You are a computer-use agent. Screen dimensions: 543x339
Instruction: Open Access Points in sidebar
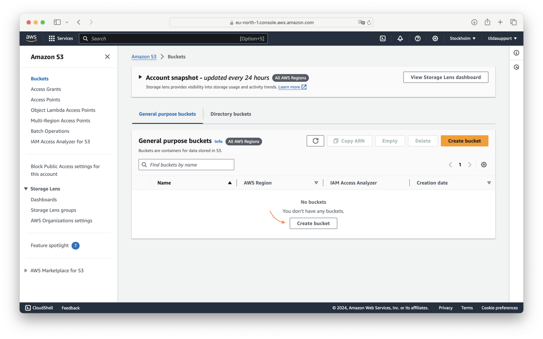[45, 99]
